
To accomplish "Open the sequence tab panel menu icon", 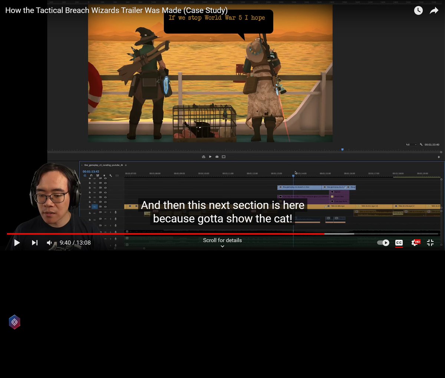I will 126,165.
